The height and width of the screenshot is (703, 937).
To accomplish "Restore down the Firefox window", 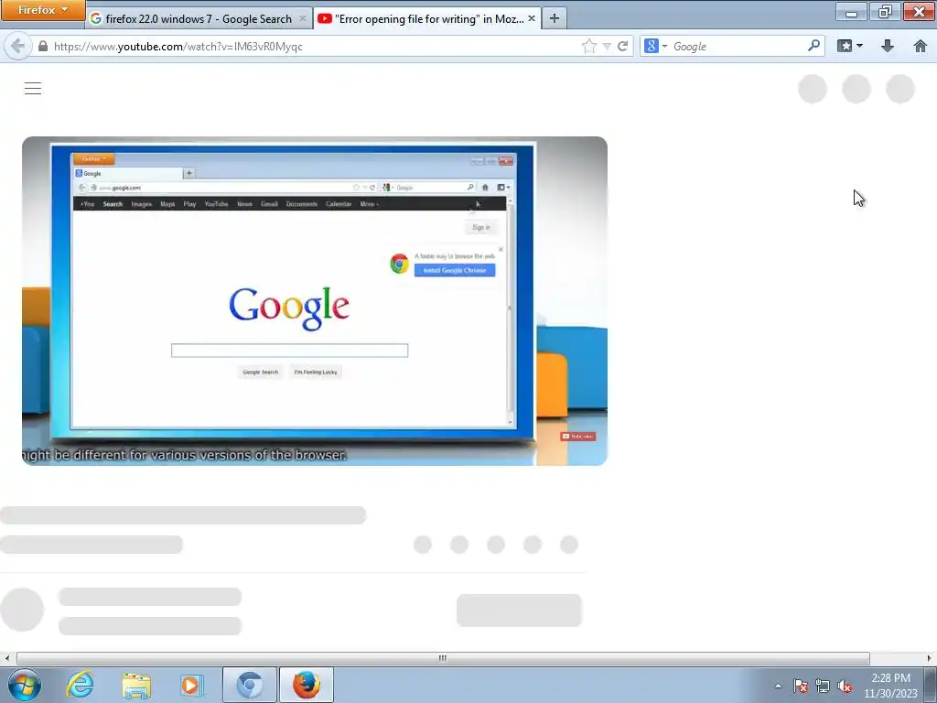I will coord(885,11).
